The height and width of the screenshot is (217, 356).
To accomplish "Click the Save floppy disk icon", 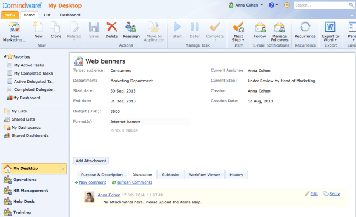I will click(94, 27).
